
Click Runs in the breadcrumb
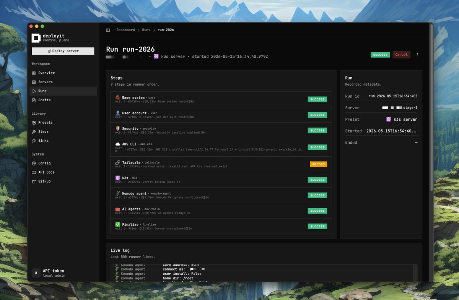point(146,30)
